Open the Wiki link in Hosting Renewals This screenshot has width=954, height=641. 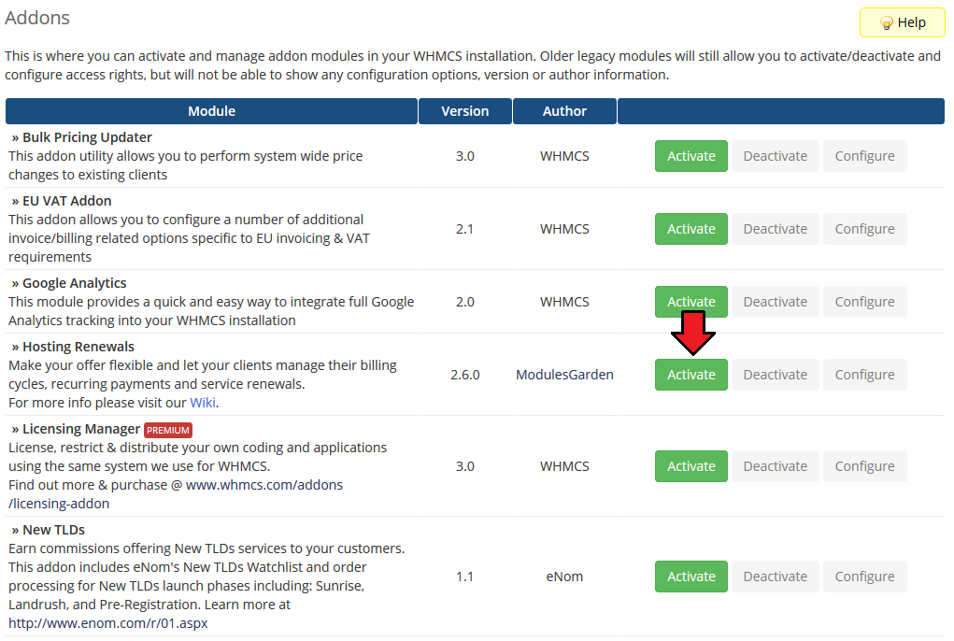point(203,403)
